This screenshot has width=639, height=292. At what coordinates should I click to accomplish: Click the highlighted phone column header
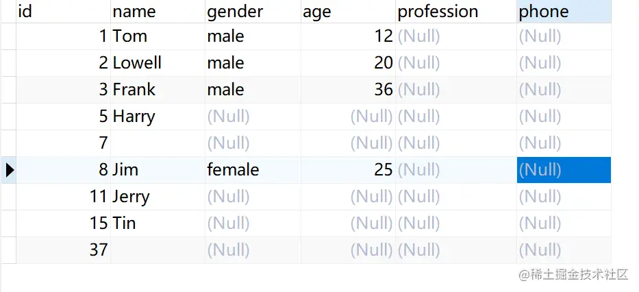[564, 12]
